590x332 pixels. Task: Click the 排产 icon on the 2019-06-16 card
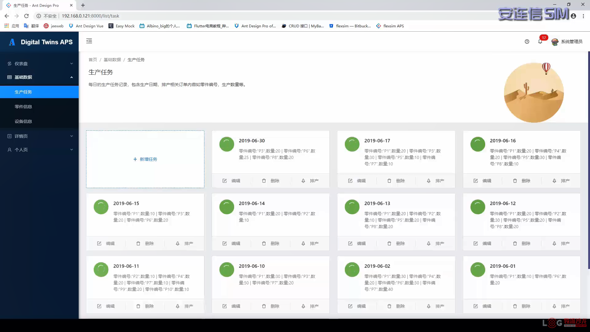click(x=554, y=181)
